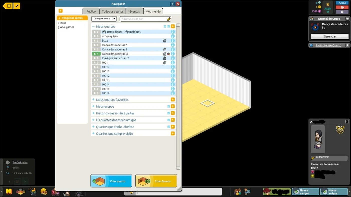Click the Criar quarto button
This screenshot has height=197, width=351.
tap(111, 181)
